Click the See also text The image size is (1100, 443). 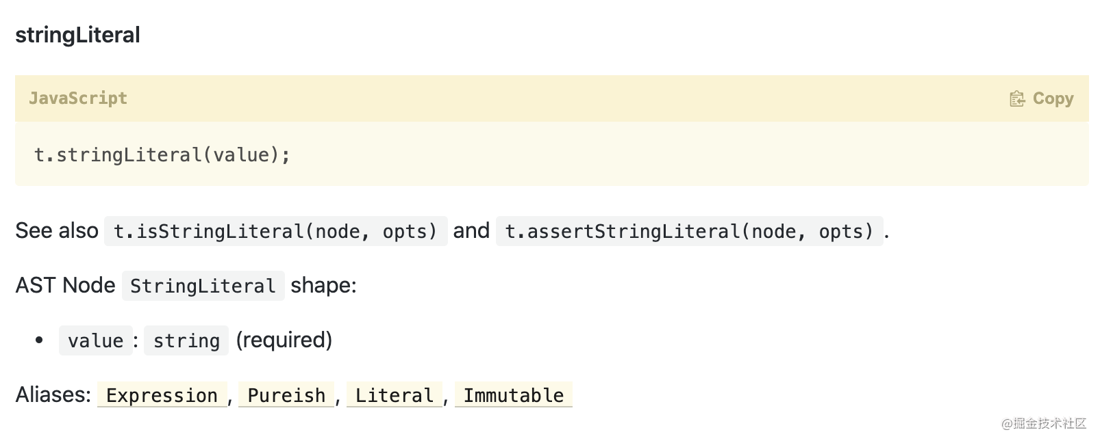tap(57, 230)
